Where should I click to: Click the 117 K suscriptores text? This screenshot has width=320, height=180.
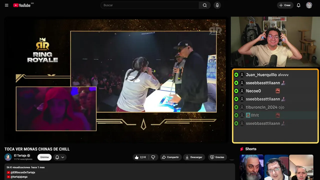pyautogui.click(x=23, y=159)
